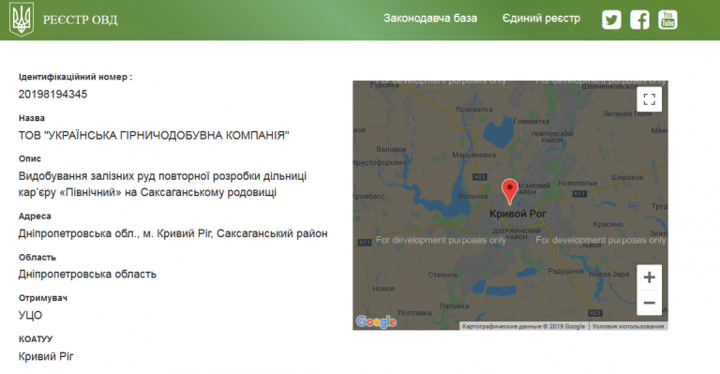This screenshot has width=720, height=374.
Task: Go to РЕЄСТР ОВД home title
Action: [80, 20]
